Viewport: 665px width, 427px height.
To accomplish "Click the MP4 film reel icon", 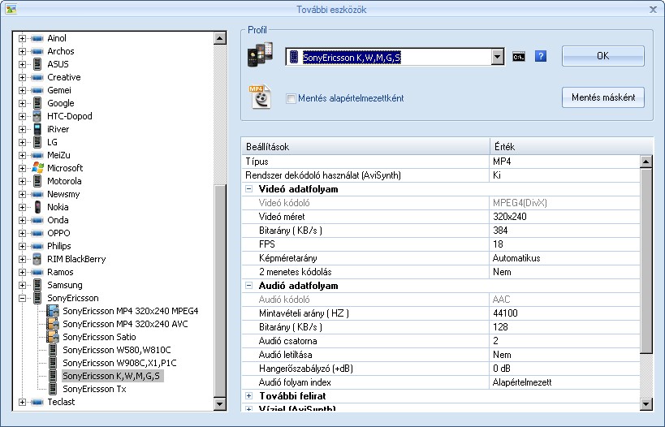I will 260,97.
